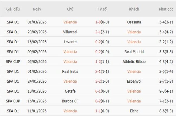Open the Osasuna team link
Screen dimensions: 176x116
(134, 22)
